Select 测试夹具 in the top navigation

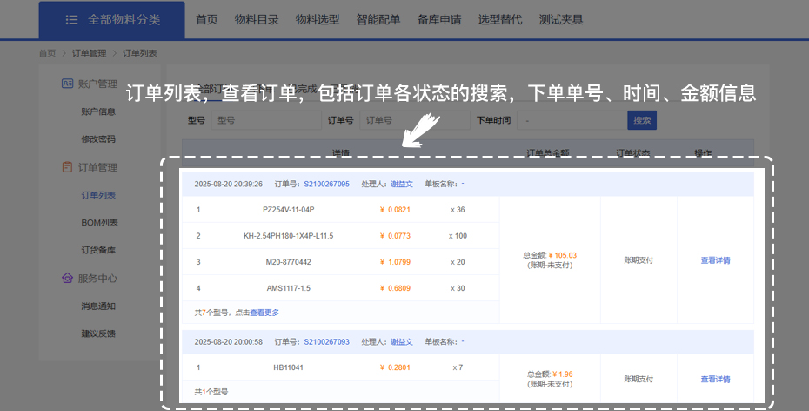point(561,20)
